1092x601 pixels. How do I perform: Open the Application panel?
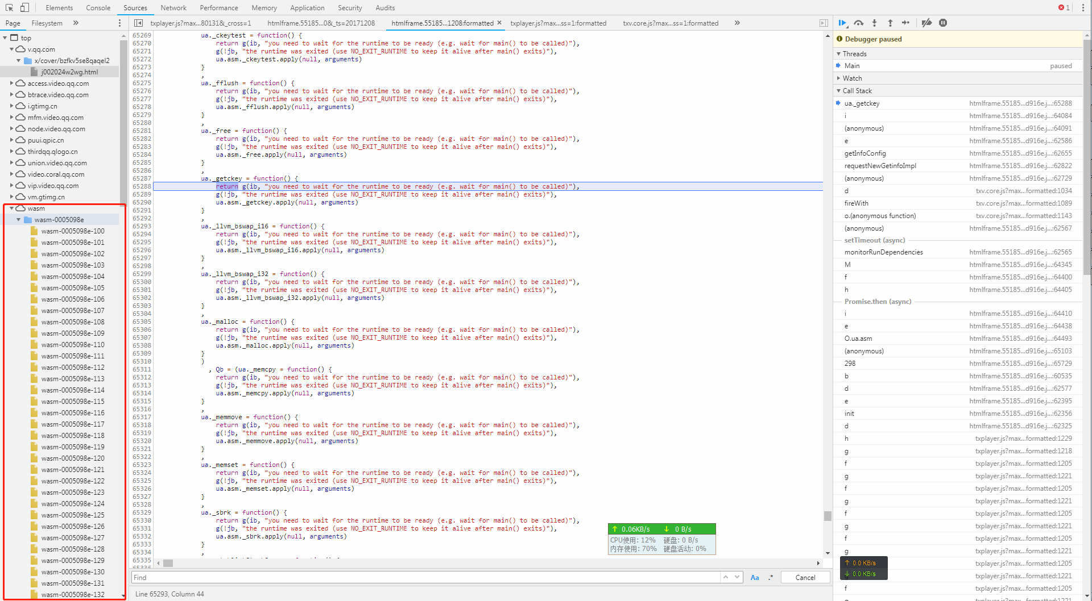307,7
